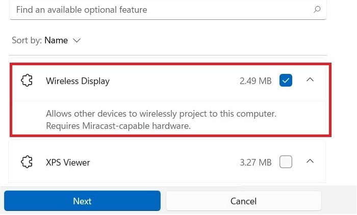
Task: Focus the Find an available optional feature box
Action: [x=168, y=10]
